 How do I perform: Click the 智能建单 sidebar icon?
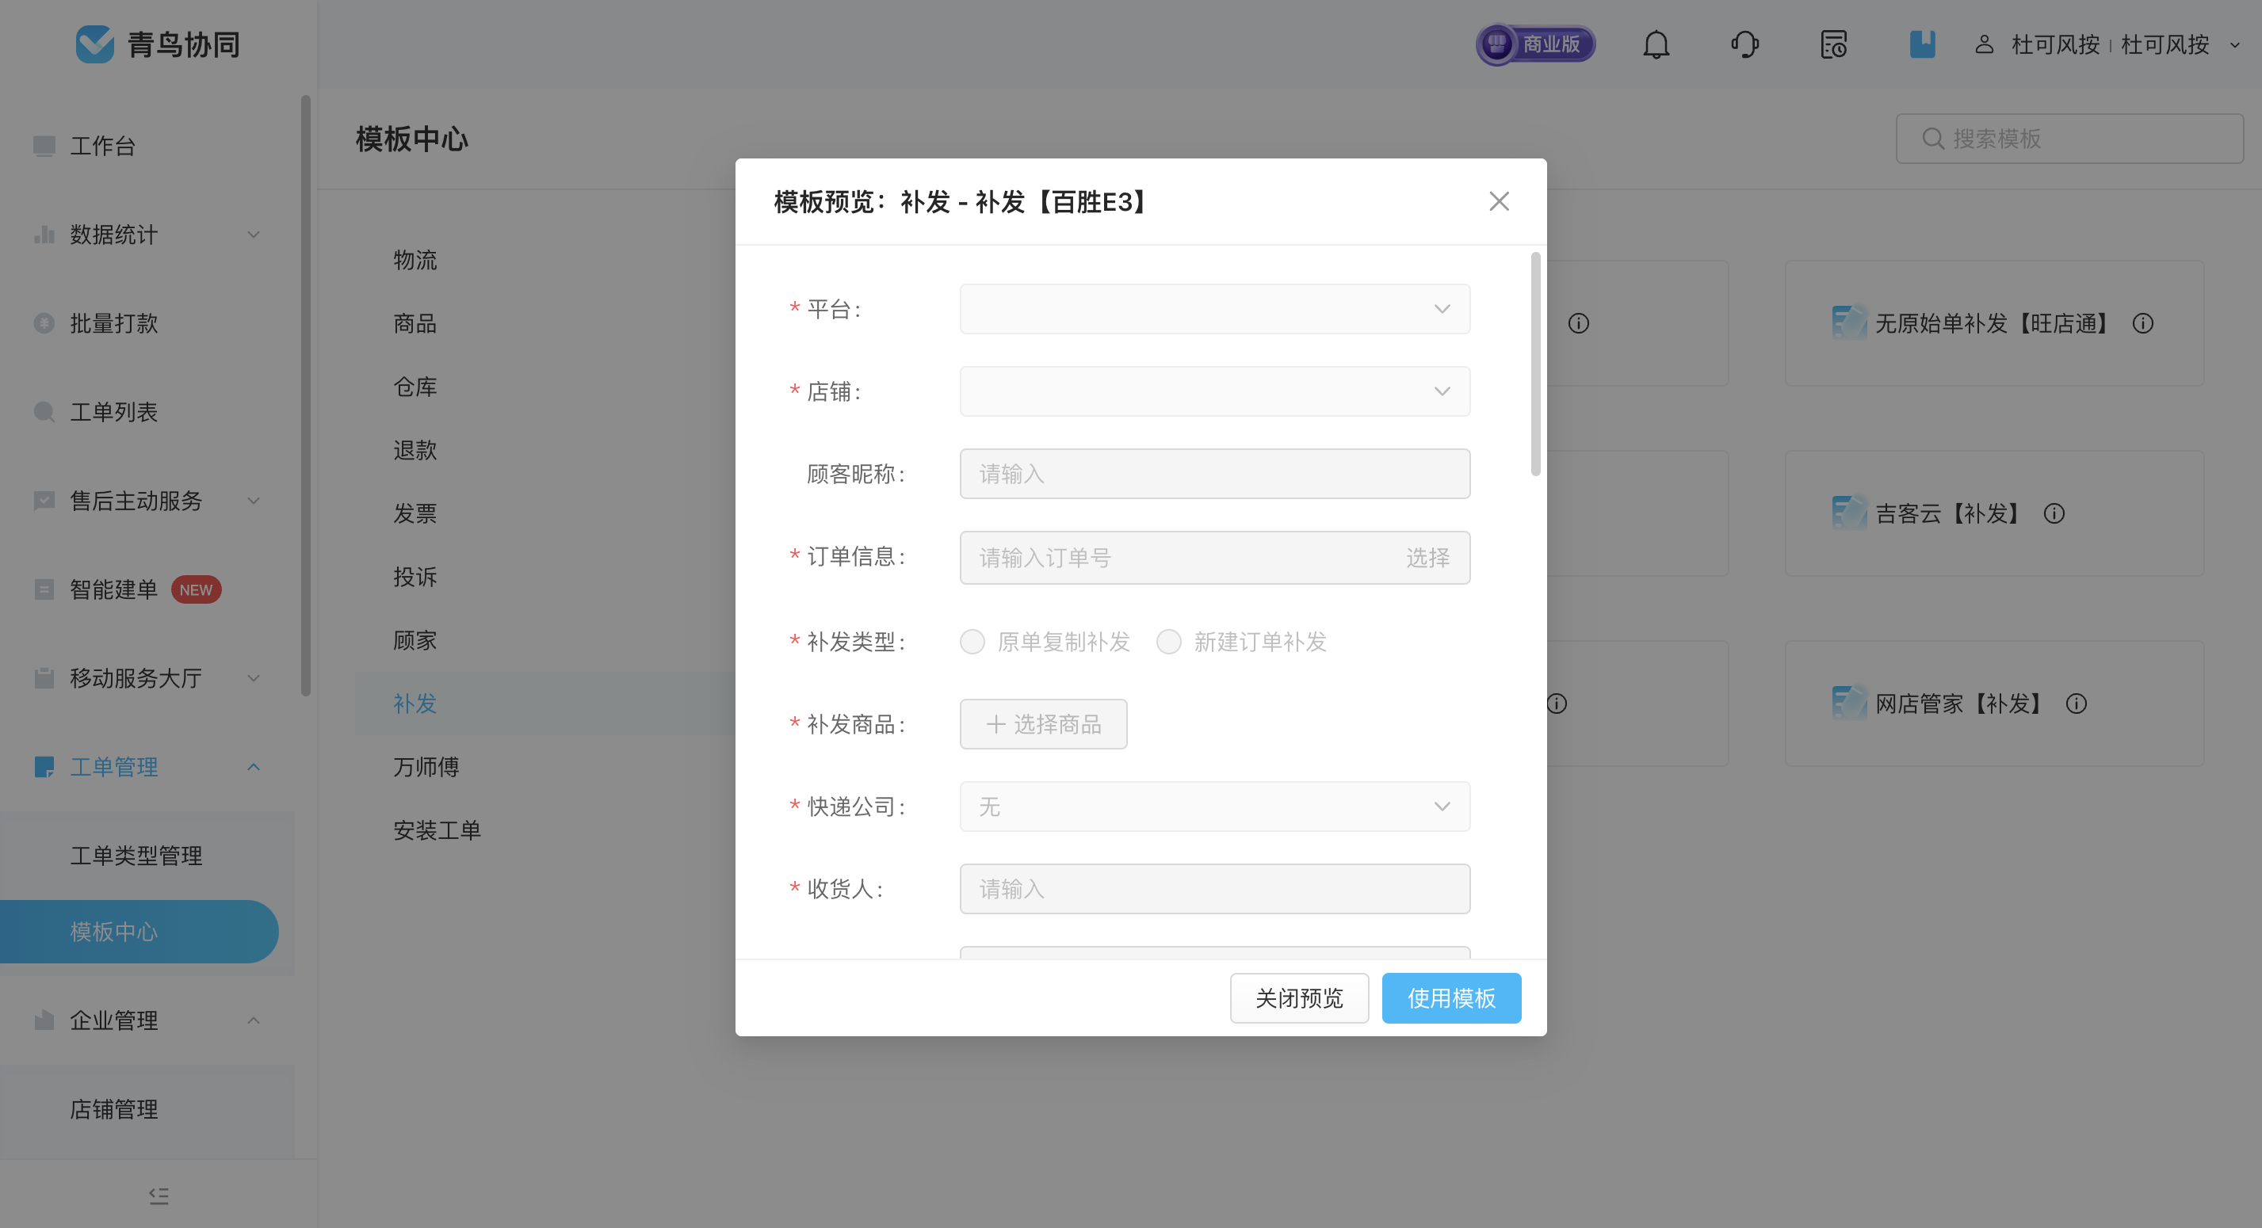pos(44,589)
